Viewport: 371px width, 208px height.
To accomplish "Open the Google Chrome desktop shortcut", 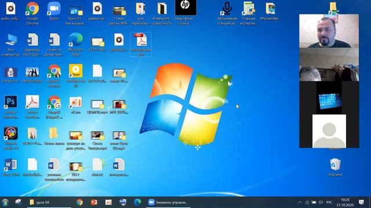I will [x=32, y=13].
